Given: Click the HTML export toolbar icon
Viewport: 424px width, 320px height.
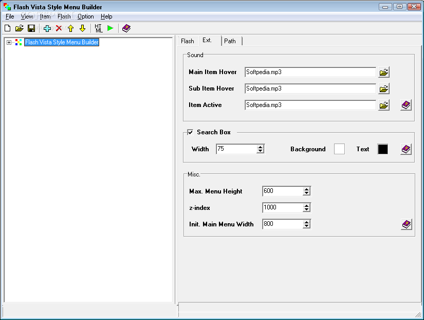Looking at the screenshot, I should point(99,28).
